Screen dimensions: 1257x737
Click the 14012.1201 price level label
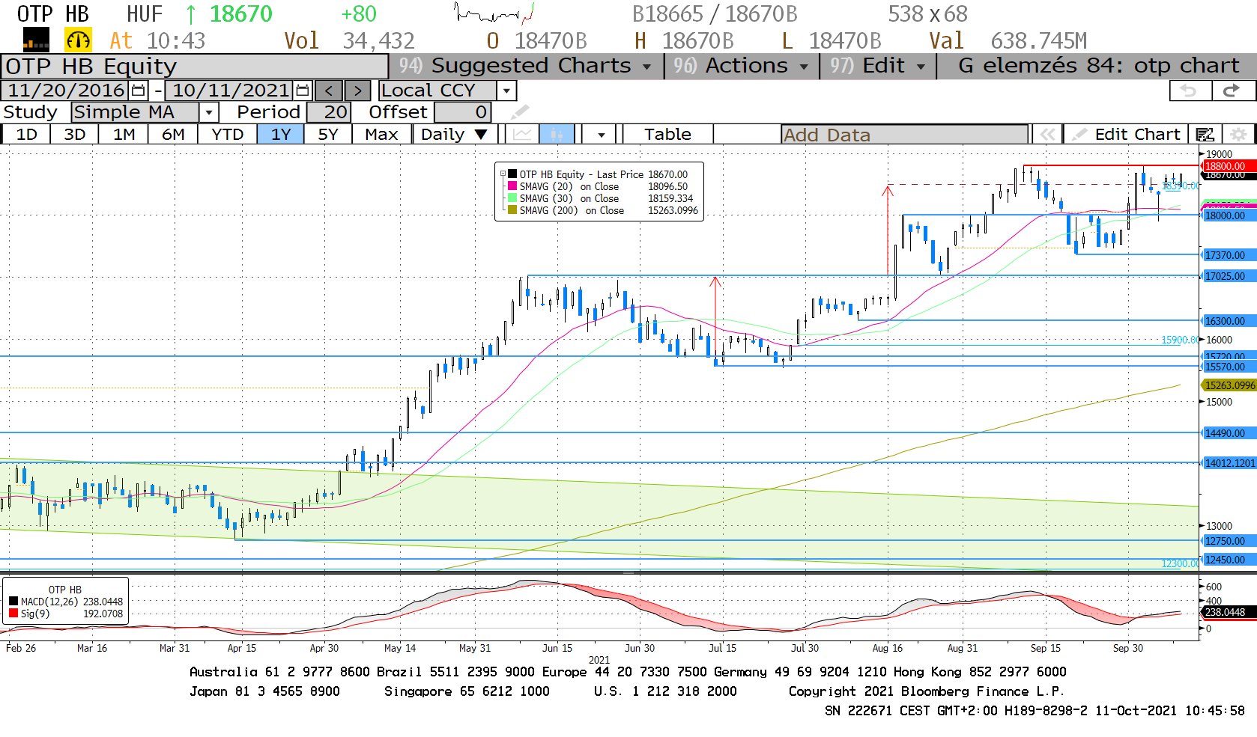click(x=1229, y=463)
